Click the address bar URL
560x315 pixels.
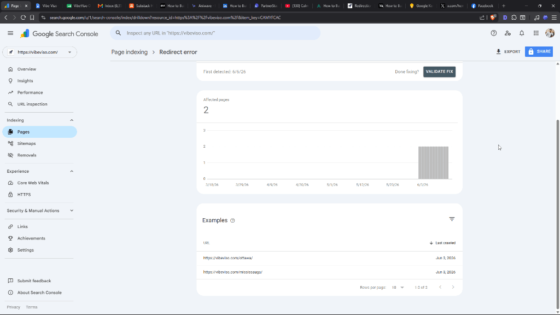[x=165, y=17]
